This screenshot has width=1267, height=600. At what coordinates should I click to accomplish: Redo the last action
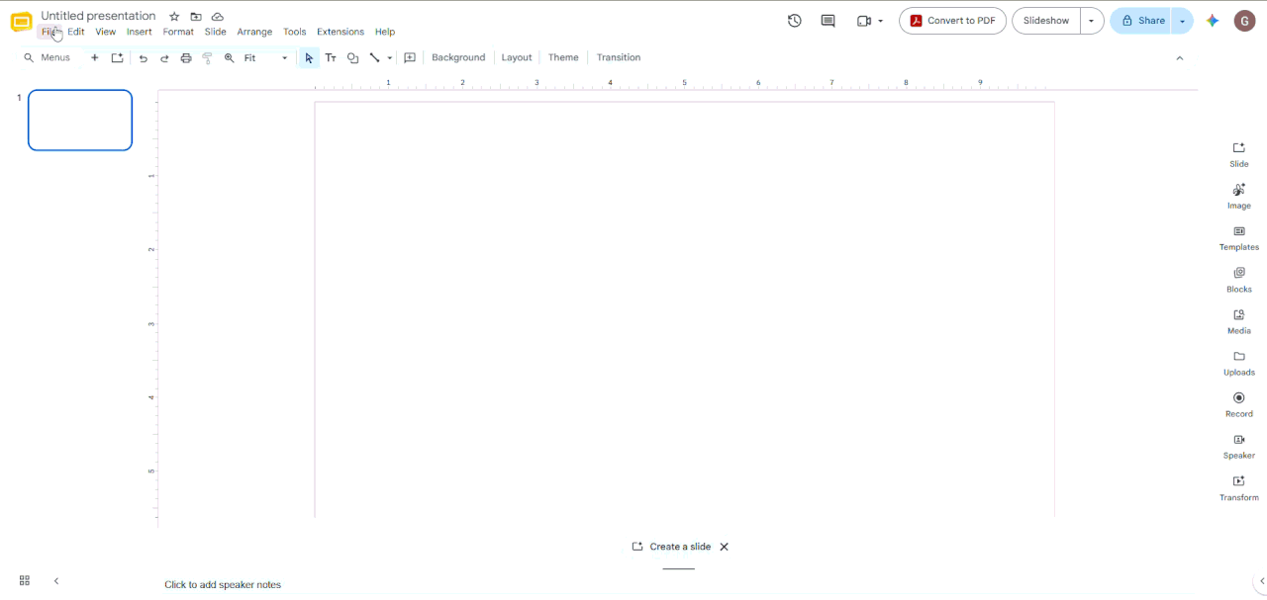pos(164,58)
